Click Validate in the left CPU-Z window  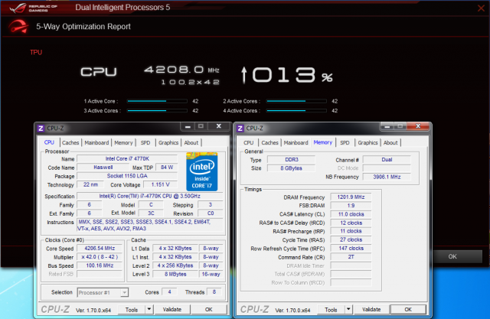click(171, 309)
